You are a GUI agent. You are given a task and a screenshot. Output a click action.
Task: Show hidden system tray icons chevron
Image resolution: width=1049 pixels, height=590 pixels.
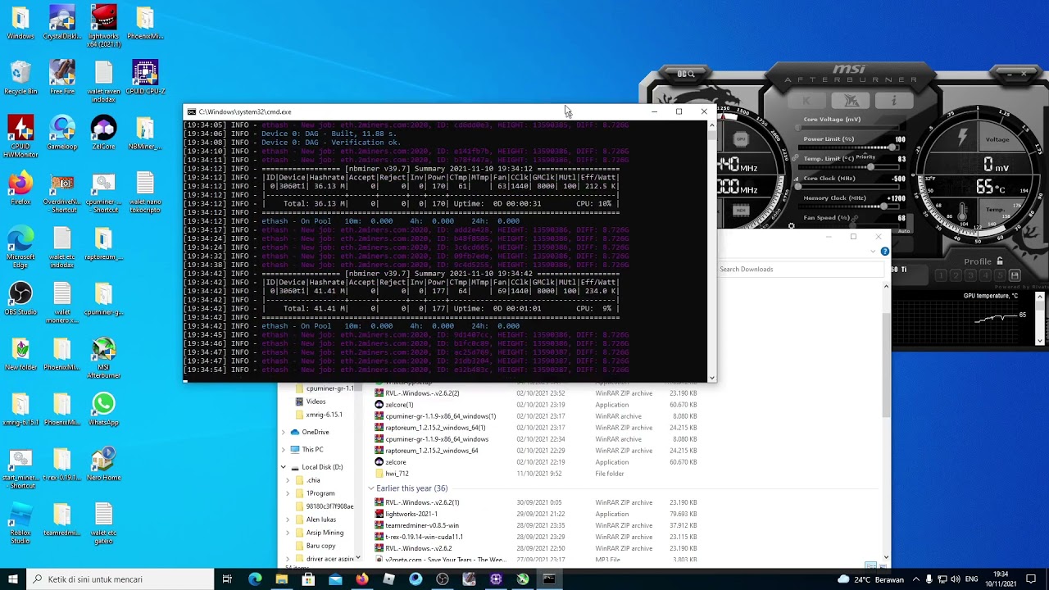916,579
